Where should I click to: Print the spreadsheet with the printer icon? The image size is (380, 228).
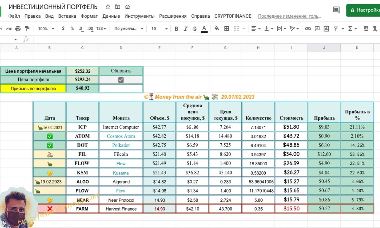[x=18, y=28]
